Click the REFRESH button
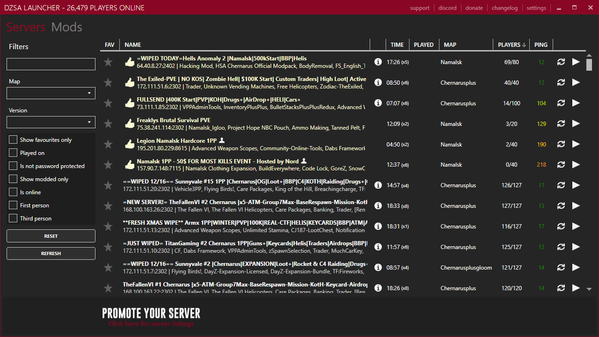599x337 pixels. point(51,253)
